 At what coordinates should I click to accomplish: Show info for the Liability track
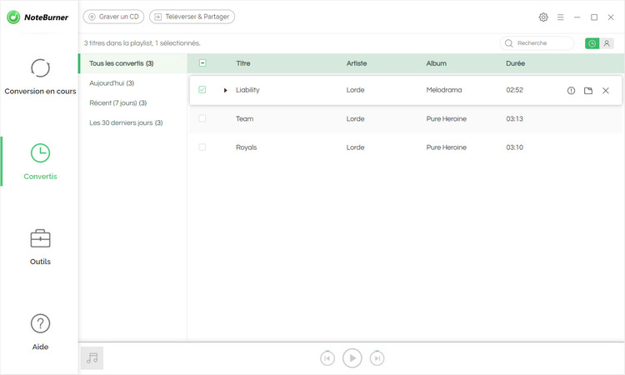[571, 91]
